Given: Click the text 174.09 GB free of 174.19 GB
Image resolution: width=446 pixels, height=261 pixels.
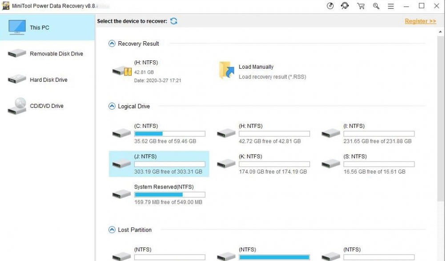Looking at the screenshot, I should pos(273,171).
